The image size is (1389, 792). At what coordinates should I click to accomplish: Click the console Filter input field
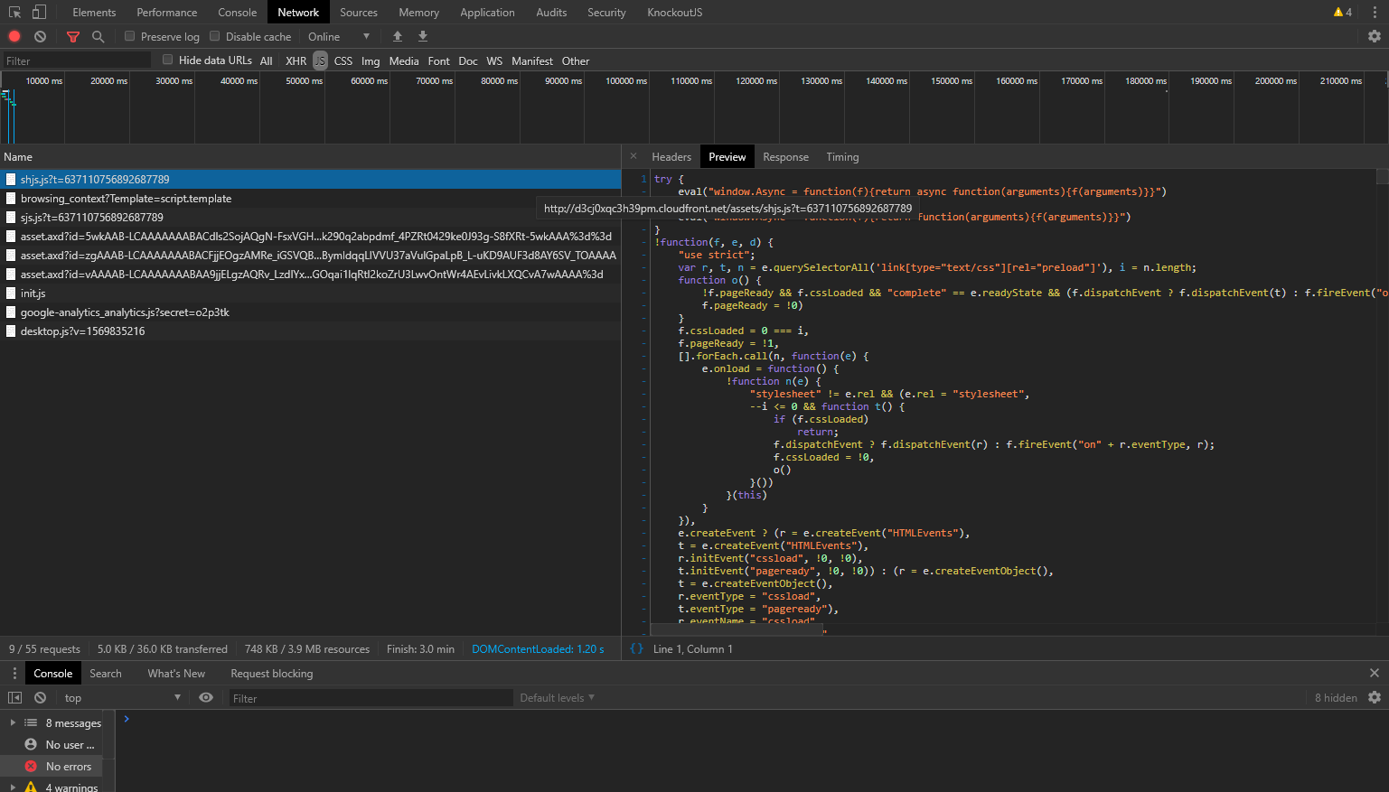click(370, 697)
